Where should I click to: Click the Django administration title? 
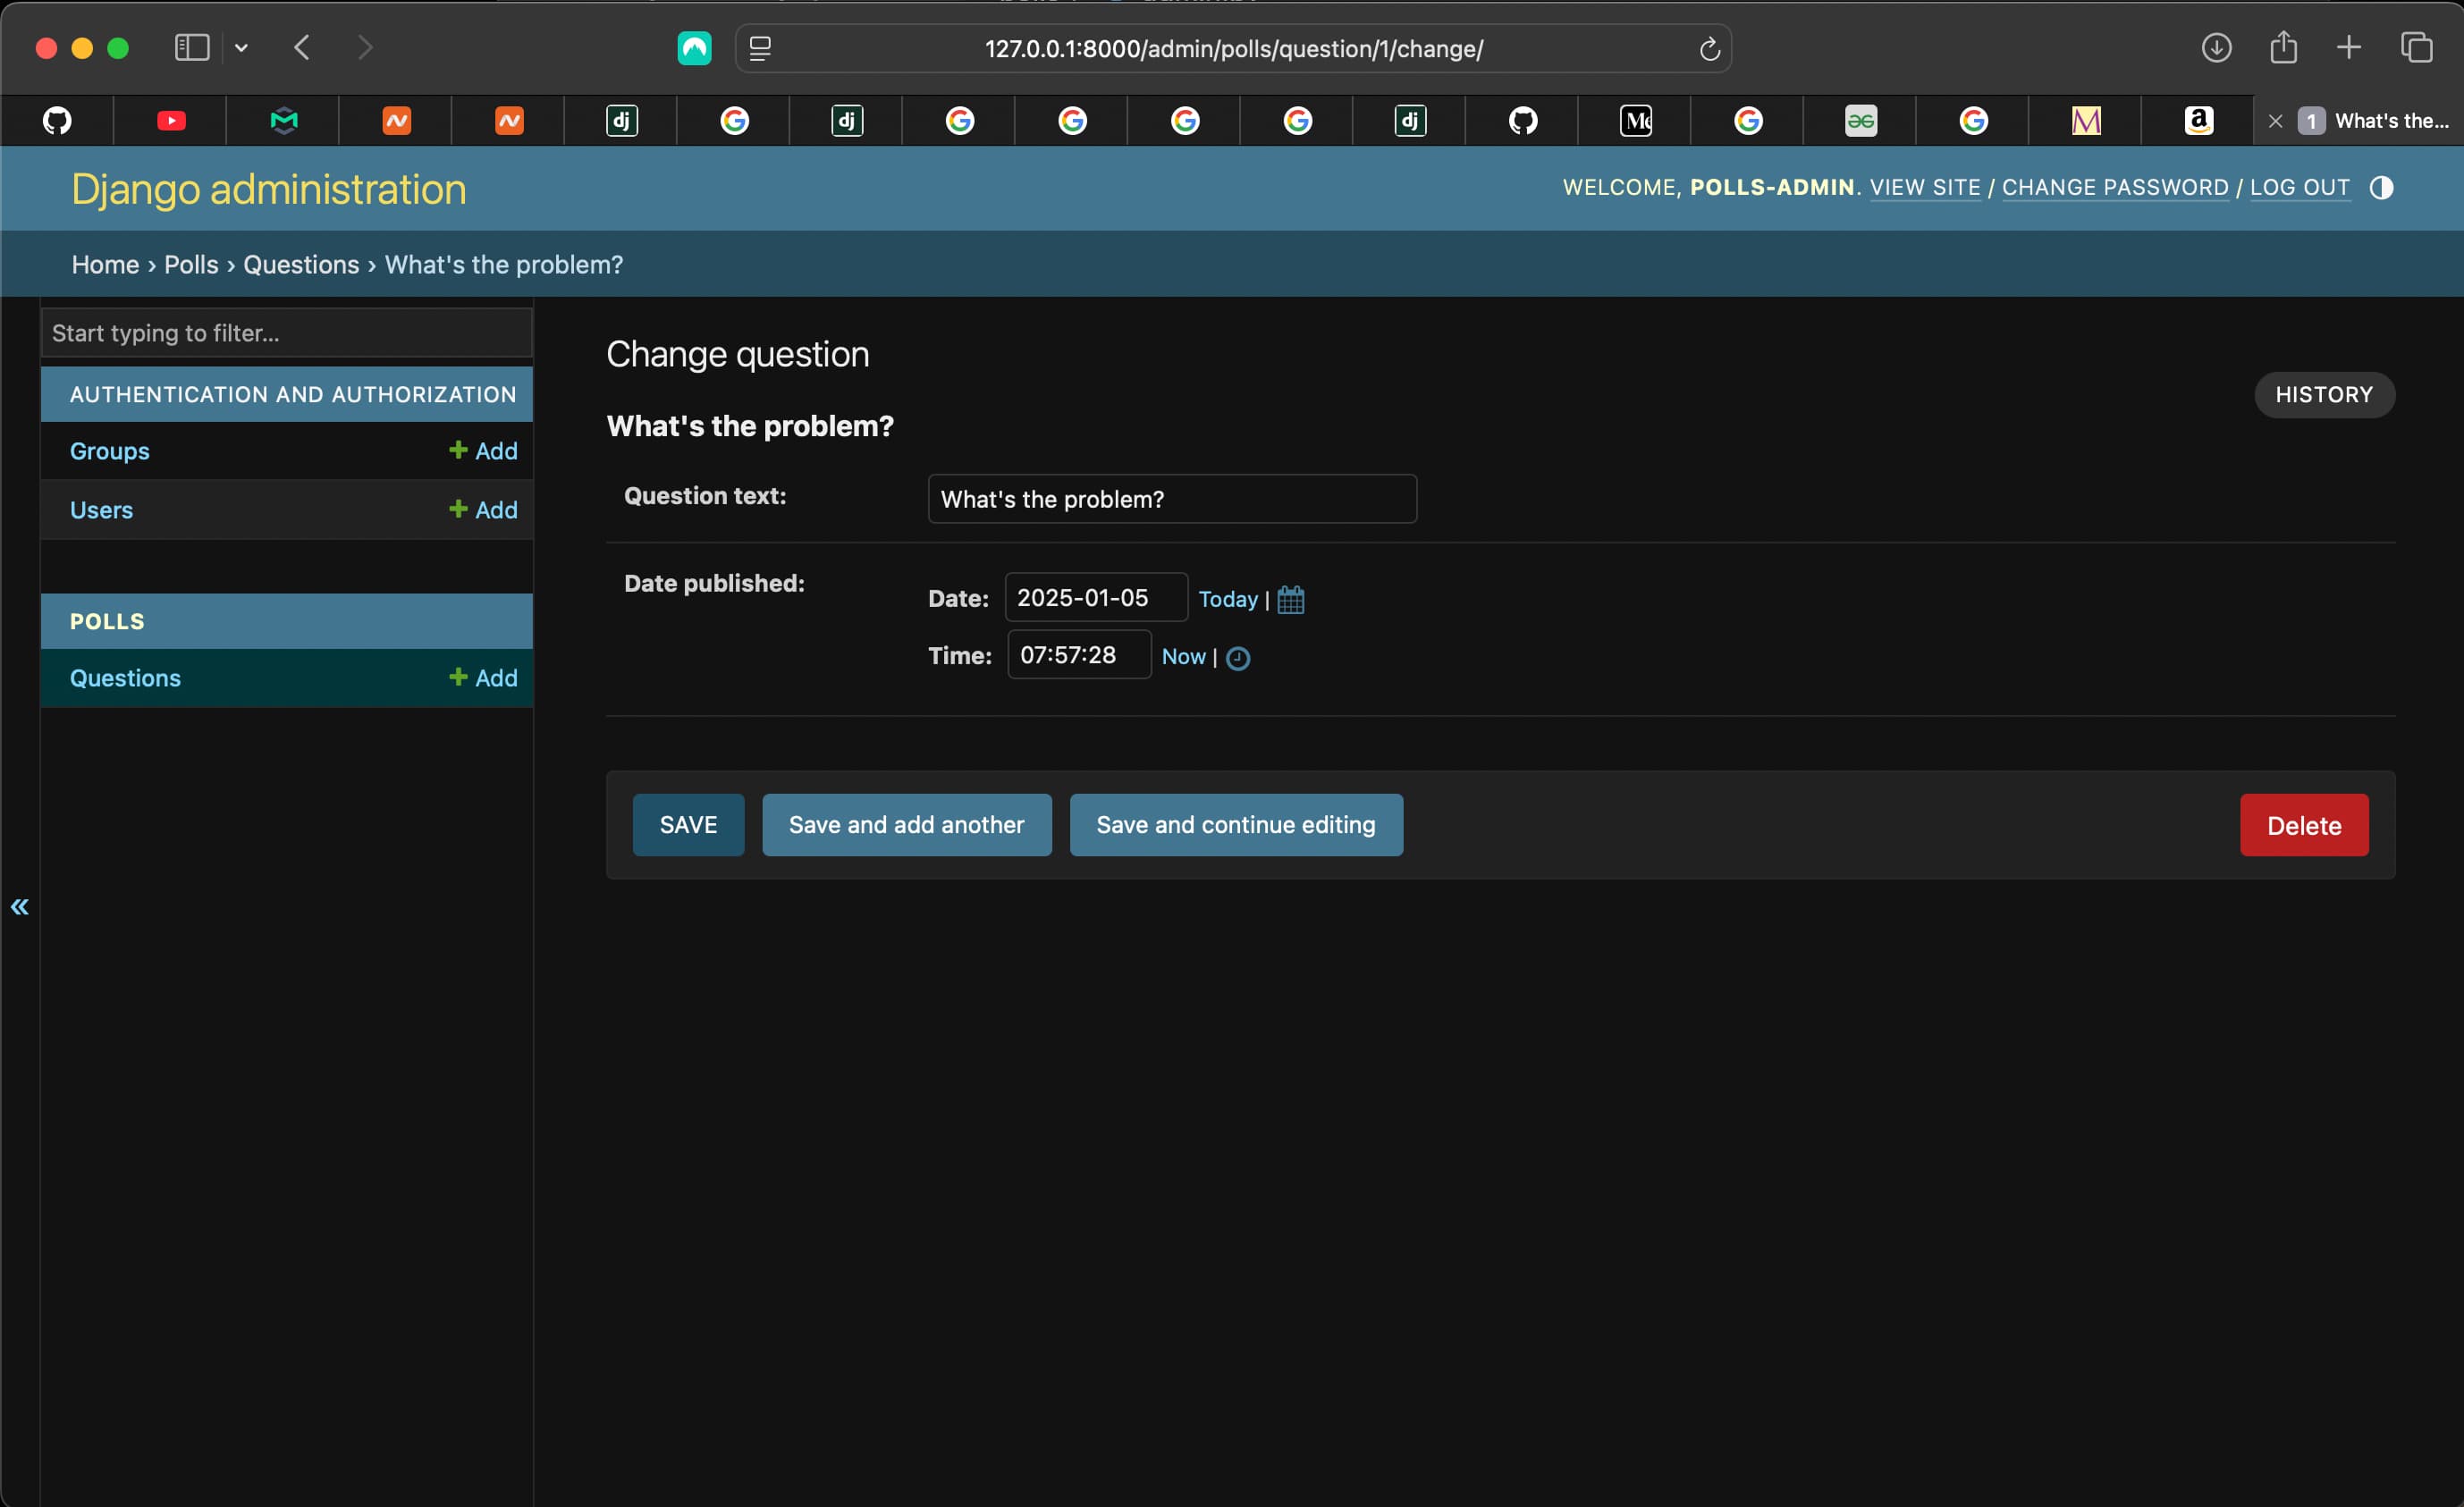coord(269,189)
